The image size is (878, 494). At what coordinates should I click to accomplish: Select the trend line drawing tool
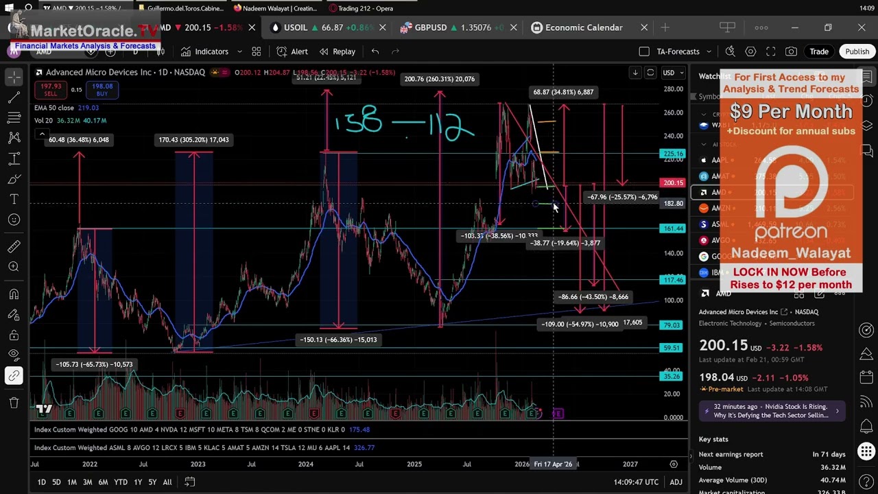[x=14, y=98]
